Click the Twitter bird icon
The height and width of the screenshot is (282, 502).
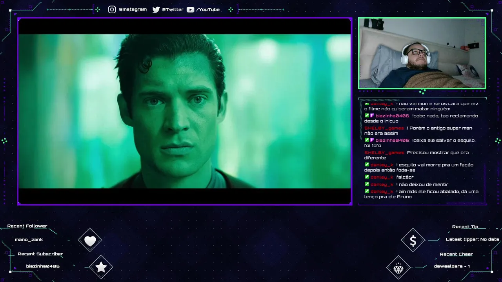pyautogui.click(x=156, y=9)
